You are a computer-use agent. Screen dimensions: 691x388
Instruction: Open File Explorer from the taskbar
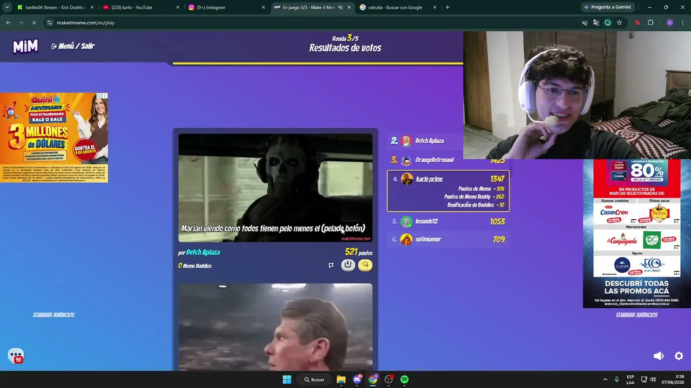pyautogui.click(x=341, y=379)
